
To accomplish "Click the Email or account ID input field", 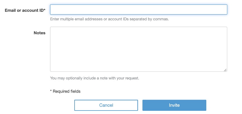I will 138,10.
